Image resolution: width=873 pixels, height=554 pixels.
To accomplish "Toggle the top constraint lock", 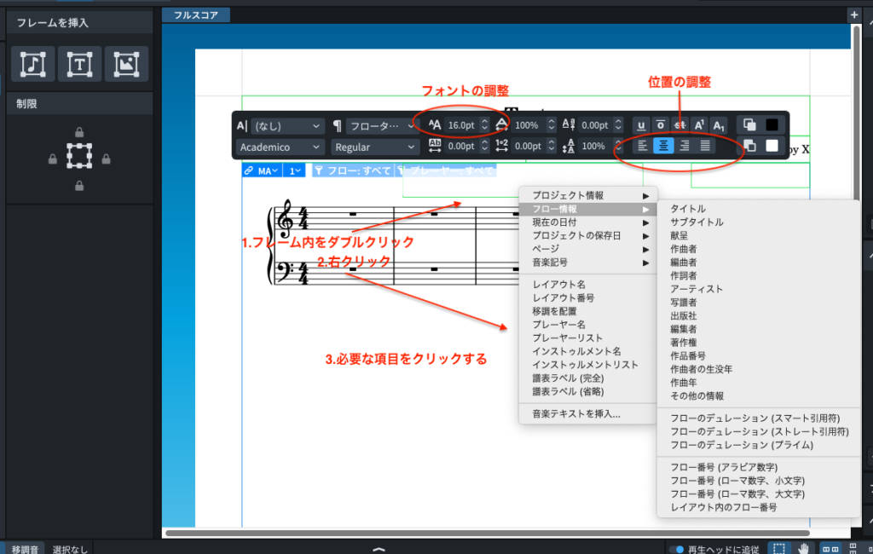I will tap(79, 132).
